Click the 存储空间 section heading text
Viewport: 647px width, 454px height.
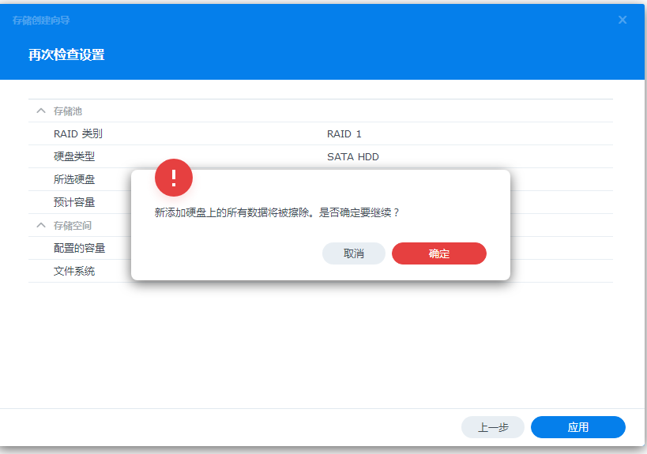[x=73, y=226]
